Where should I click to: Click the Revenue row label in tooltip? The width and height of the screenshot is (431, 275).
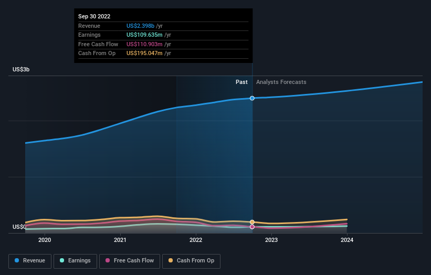click(89, 26)
